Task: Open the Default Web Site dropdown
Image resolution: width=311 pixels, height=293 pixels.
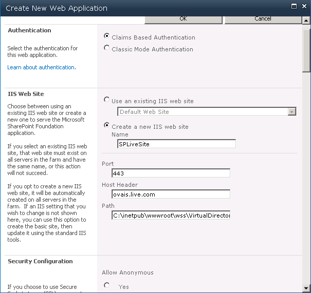Action: click(x=292, y=112)
